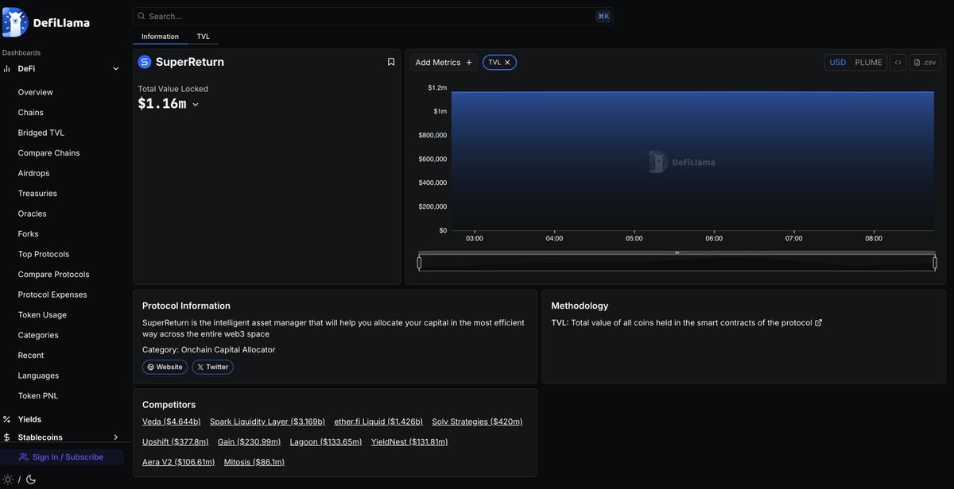
Task: Open Oracles in the sidebar
Action: tap(33, 214)
